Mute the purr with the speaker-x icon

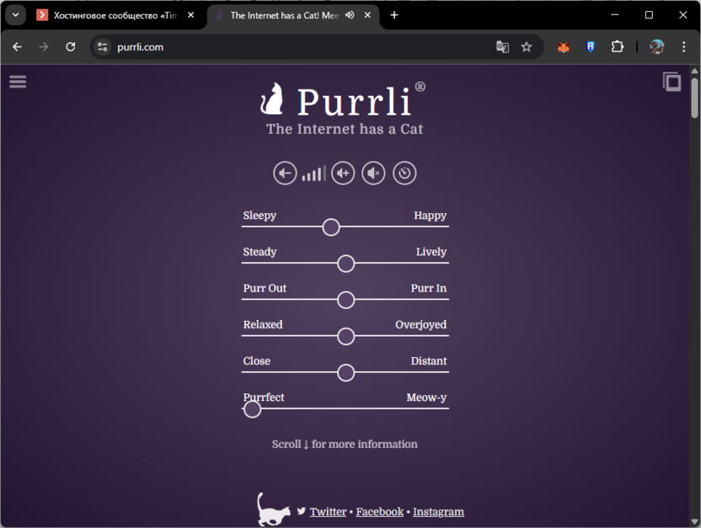373,173
